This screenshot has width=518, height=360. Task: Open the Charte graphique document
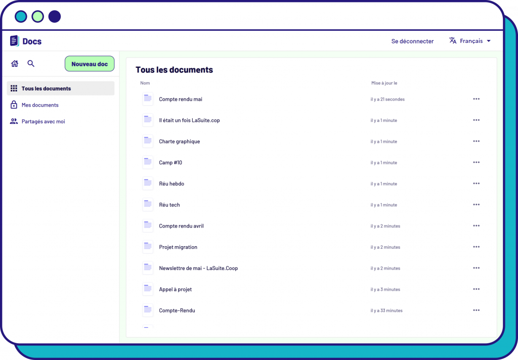180,142
